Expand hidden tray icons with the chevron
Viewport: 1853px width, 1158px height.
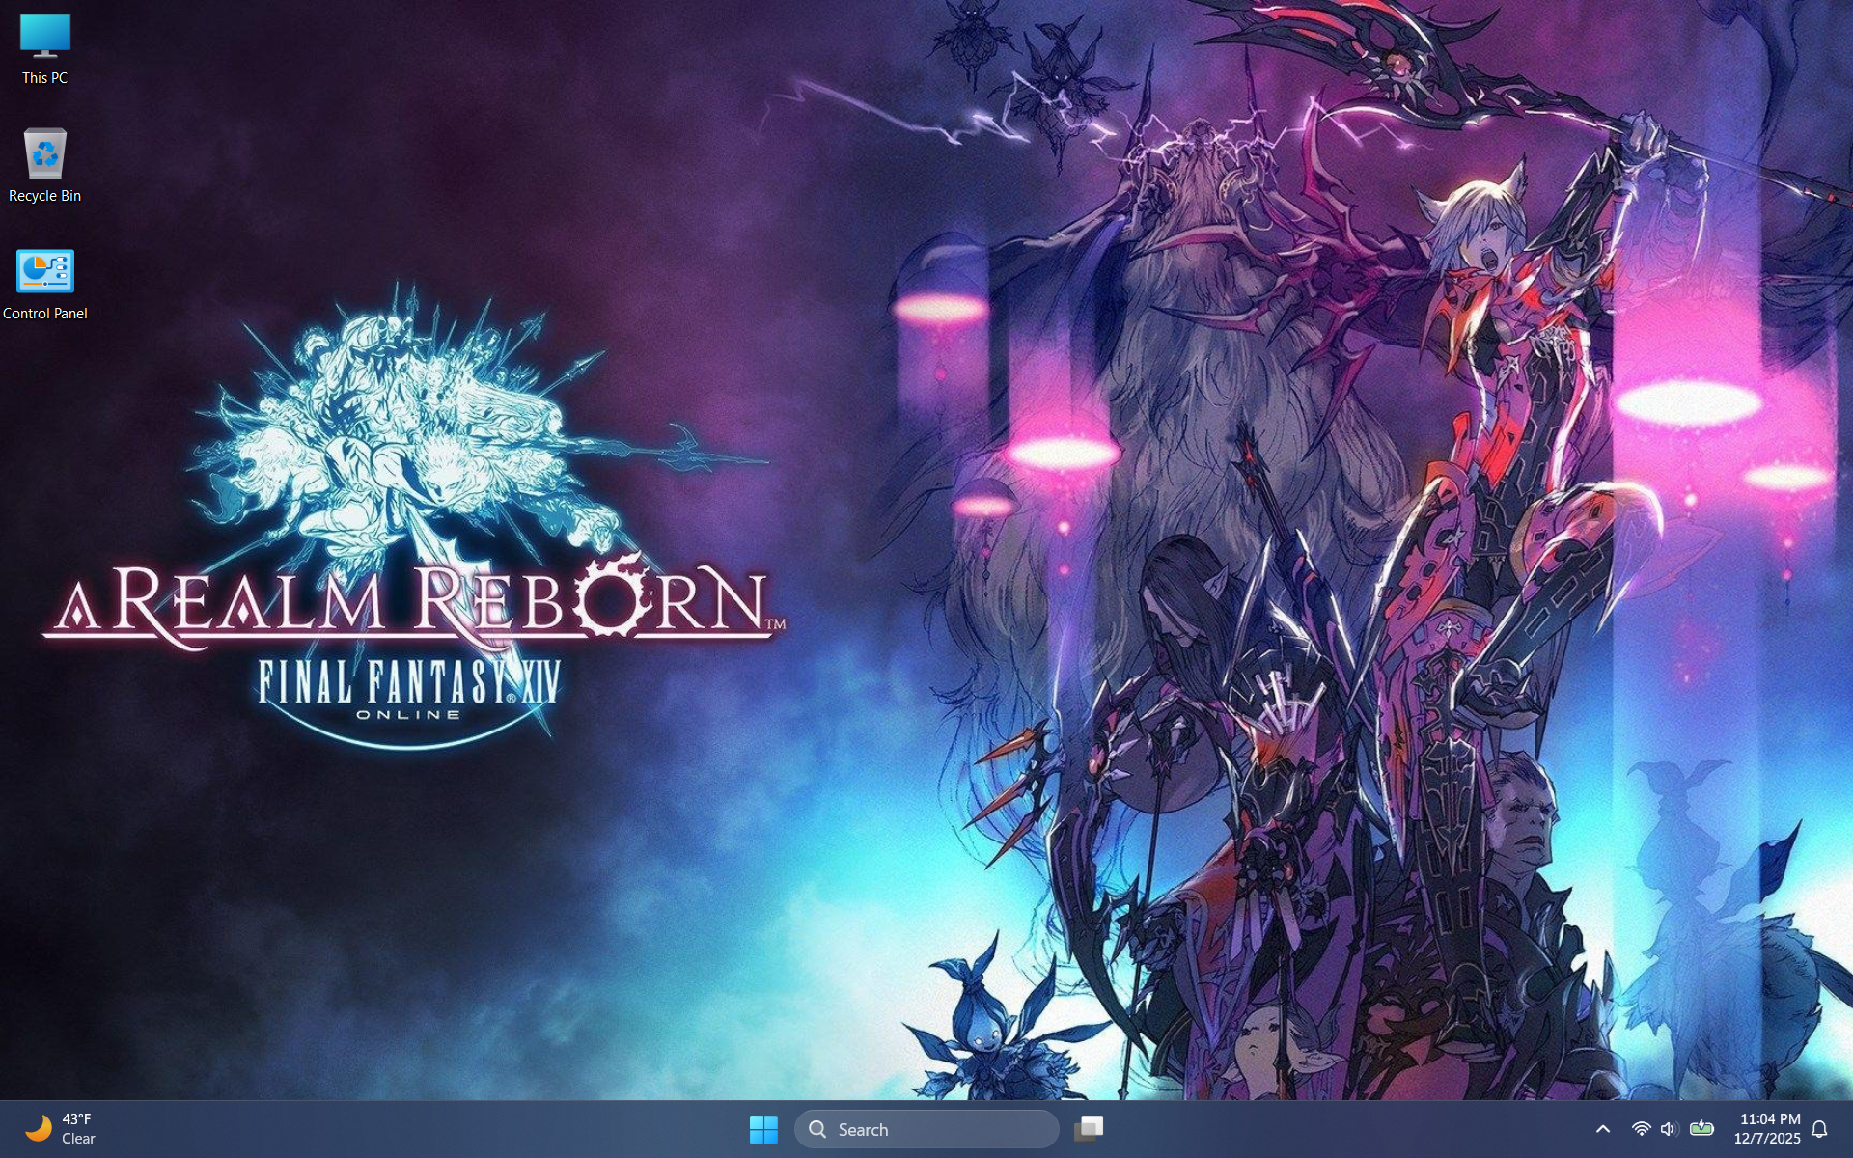1603,1128
